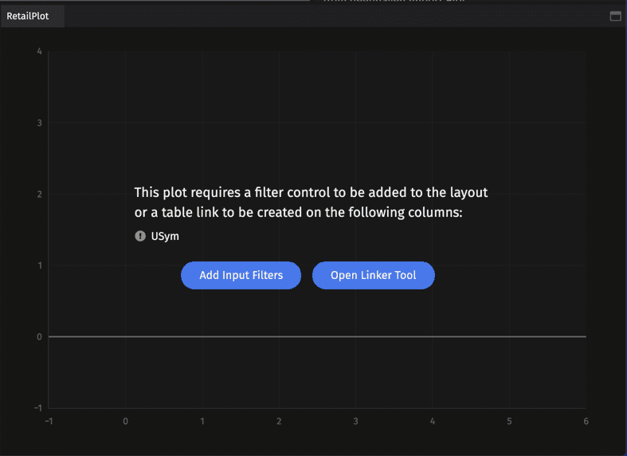This screenshot has height=456, width=627.
Task: Click x-axis tick label 2
Action: pos(279,421)
